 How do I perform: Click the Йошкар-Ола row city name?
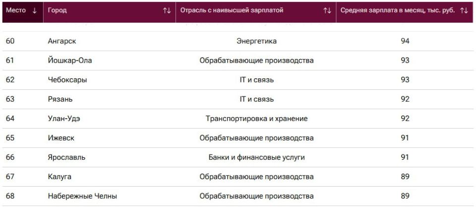coord(70,61)
